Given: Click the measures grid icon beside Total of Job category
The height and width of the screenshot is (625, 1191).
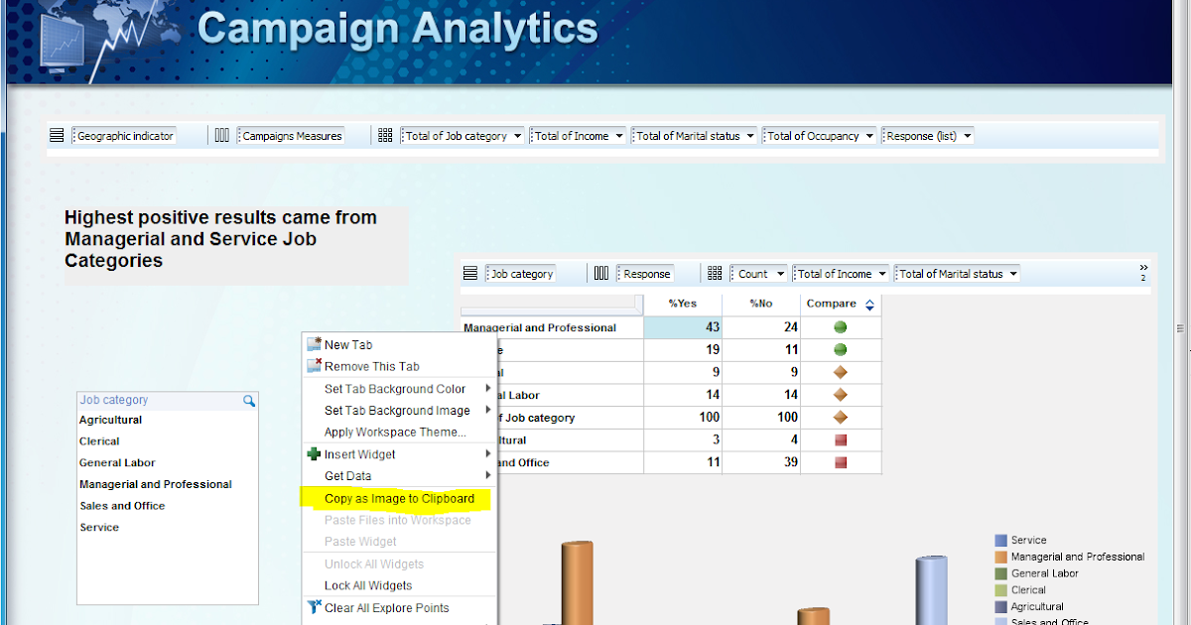Looking at the screenshot, I should (x=385, y=135).
